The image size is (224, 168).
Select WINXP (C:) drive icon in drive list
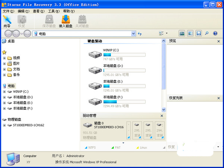(x=95, y=55)
